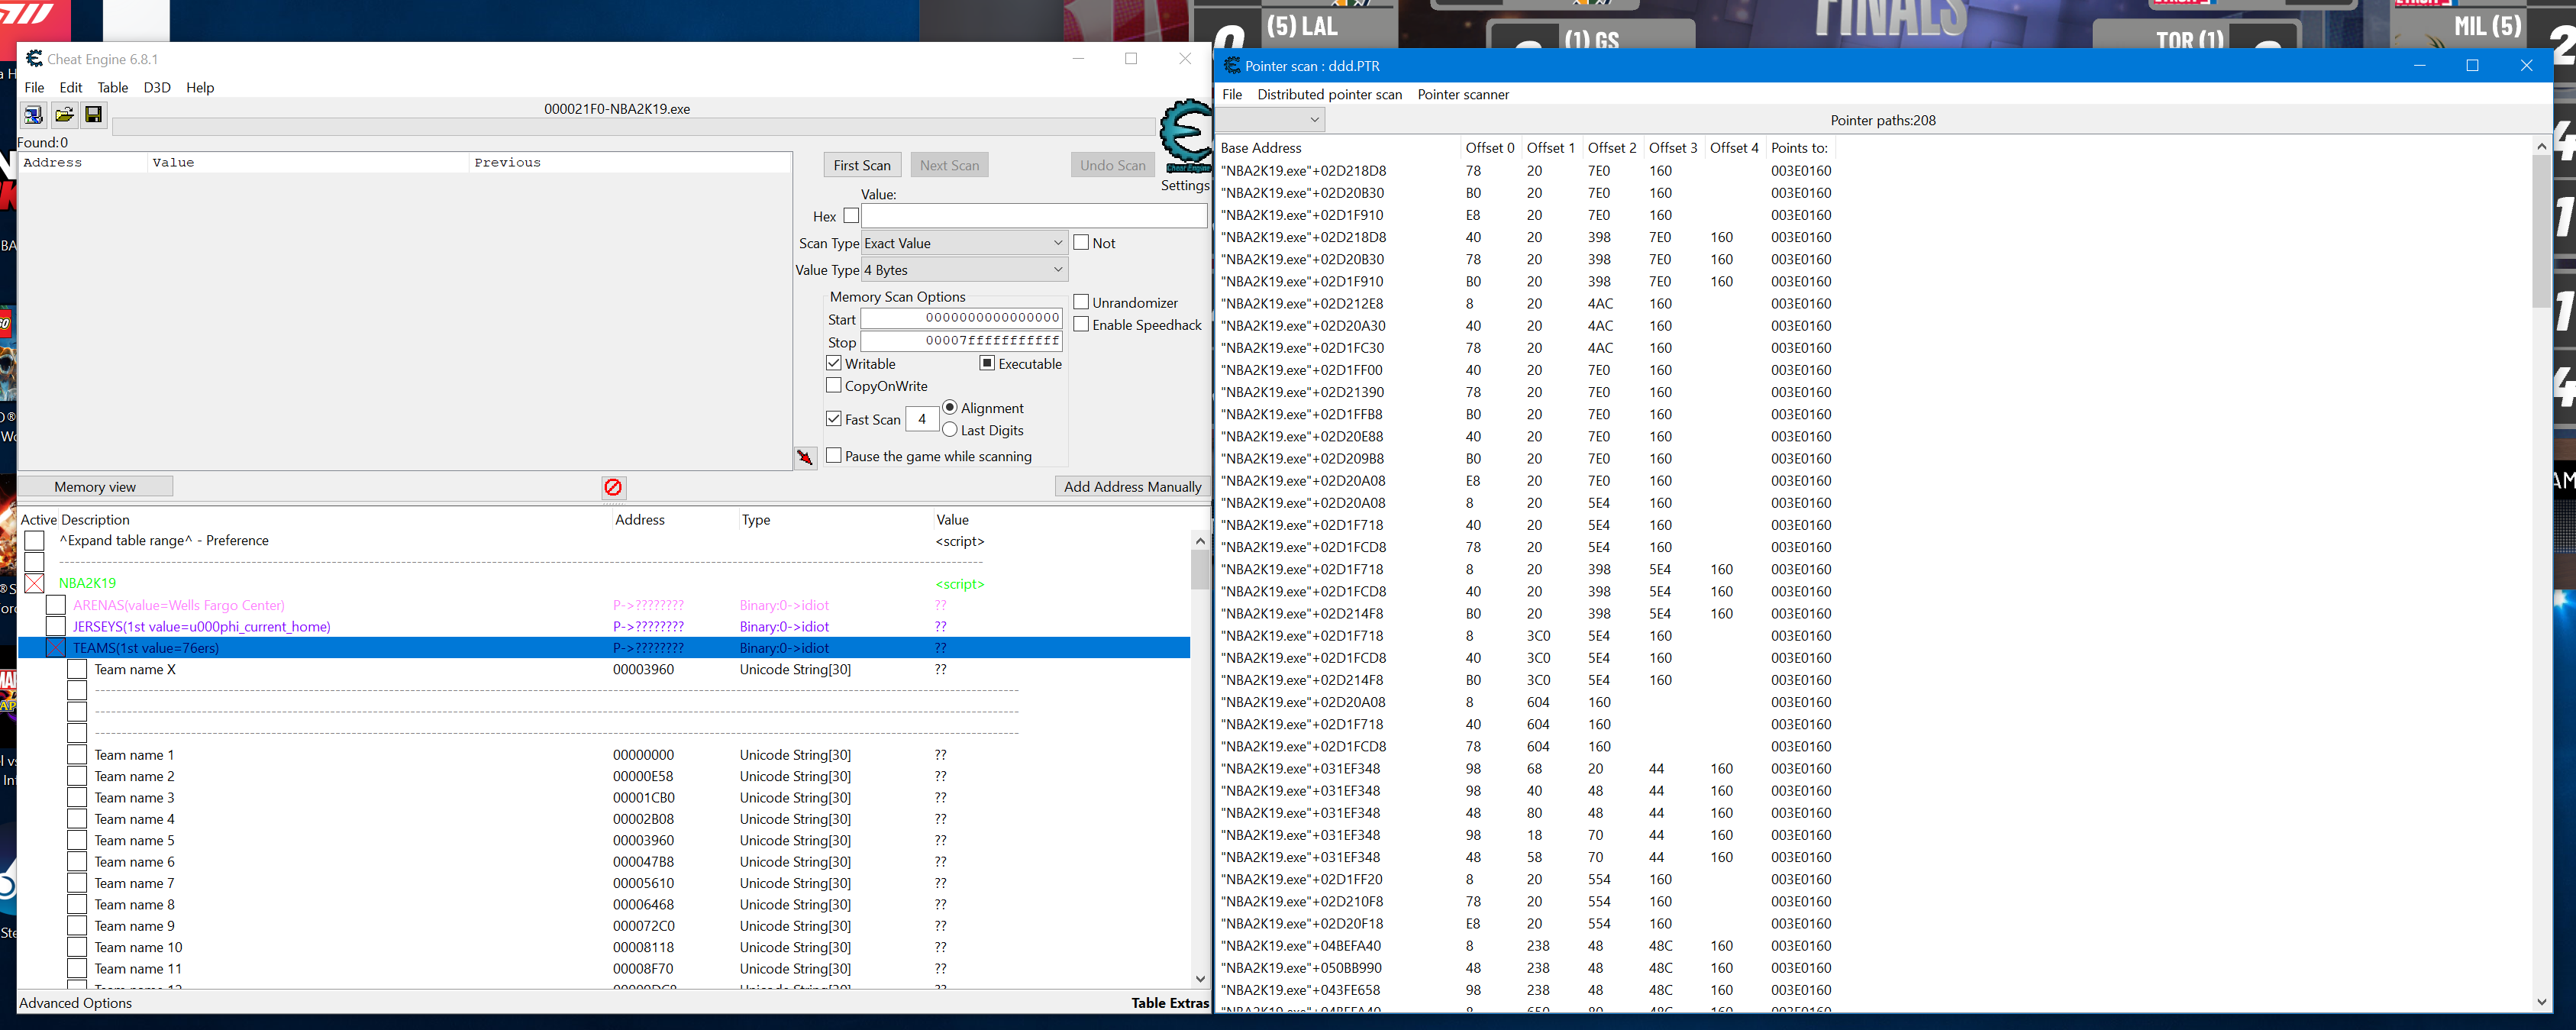
Task: Open Table Extras
Action: click(x=1170, y=1003)
